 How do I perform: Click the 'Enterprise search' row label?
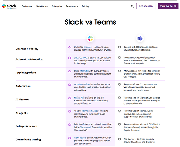(x=26, y=126)
